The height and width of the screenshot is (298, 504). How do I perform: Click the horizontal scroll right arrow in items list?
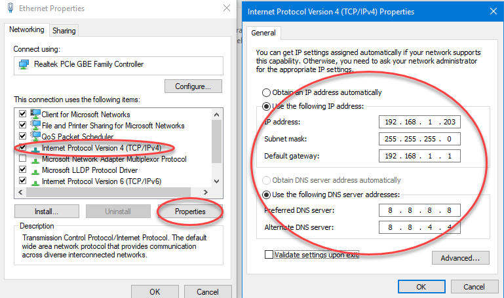point(206,192)
